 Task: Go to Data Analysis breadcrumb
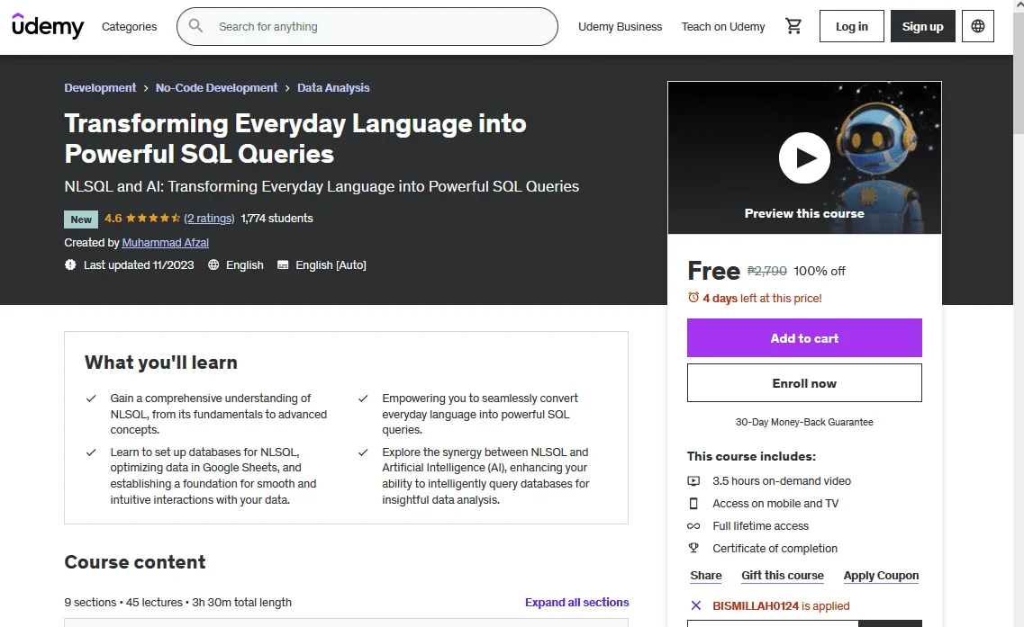(333, 87)
